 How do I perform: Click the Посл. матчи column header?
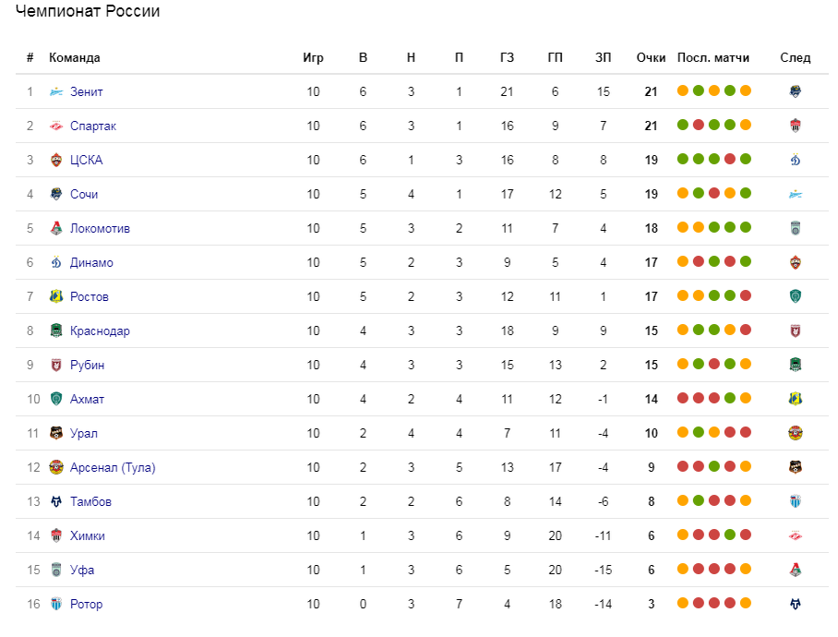(712, 58)
